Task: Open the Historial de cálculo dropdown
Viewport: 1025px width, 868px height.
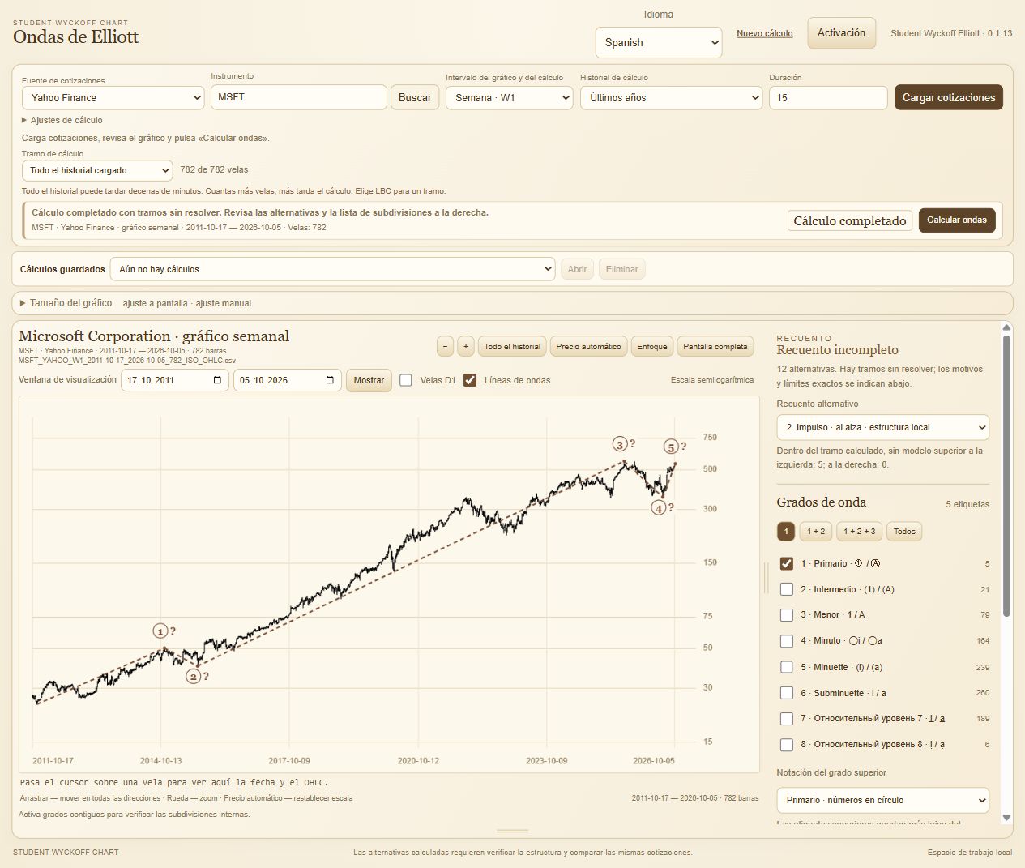Action: (x=672, y=98)
